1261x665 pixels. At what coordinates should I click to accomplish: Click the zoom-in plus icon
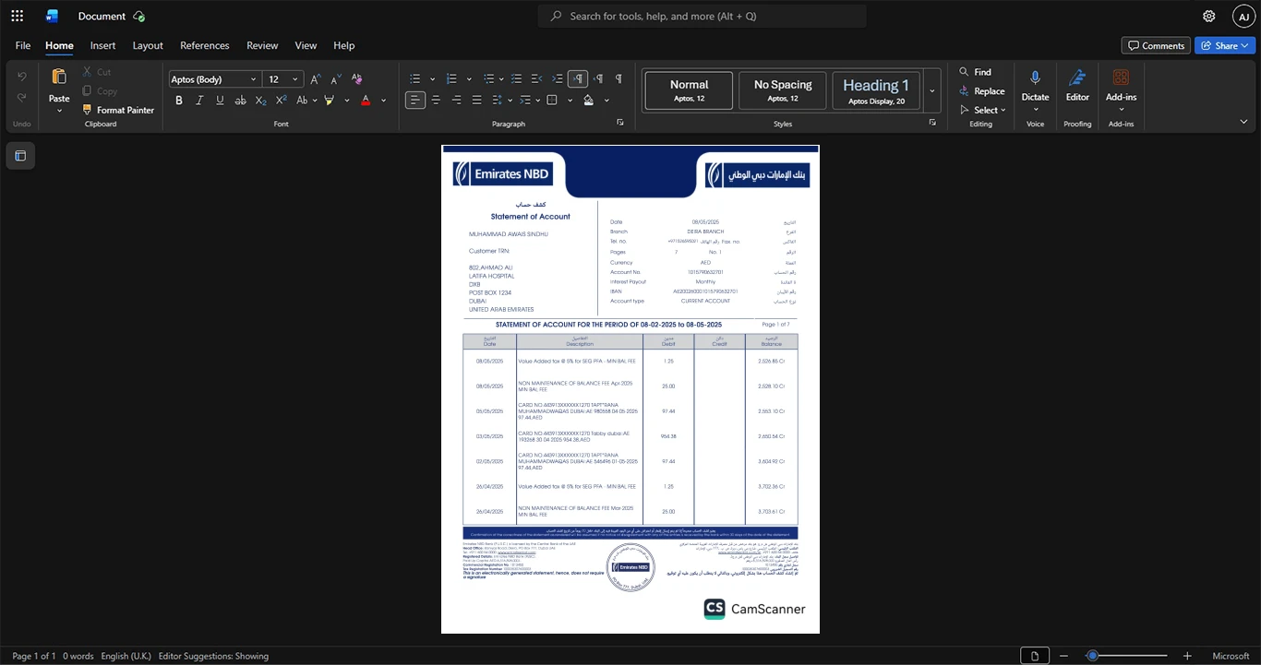1187,656
